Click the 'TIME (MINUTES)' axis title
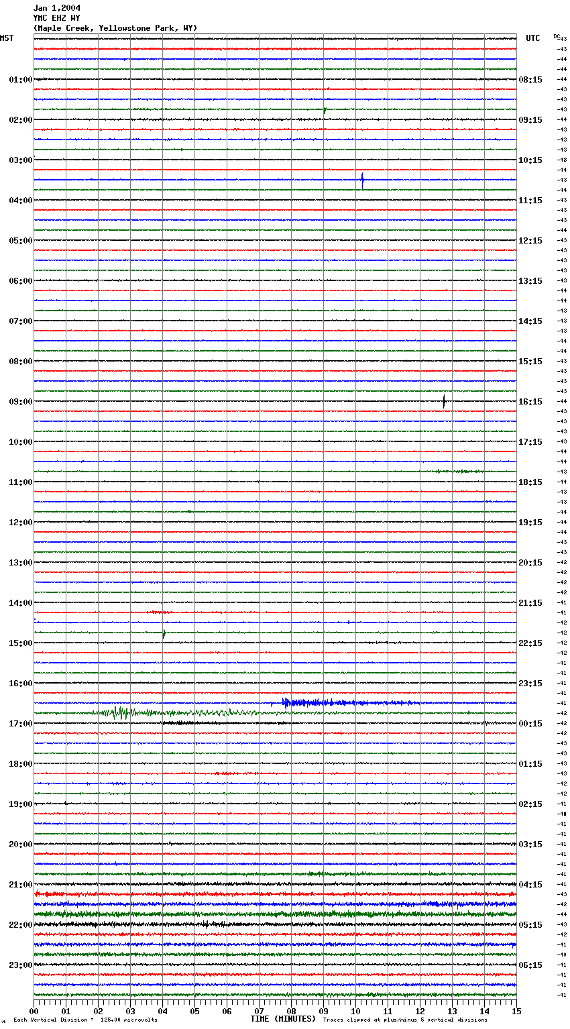This screenshot has height=1029, width=570. (x=283, y=1018)
